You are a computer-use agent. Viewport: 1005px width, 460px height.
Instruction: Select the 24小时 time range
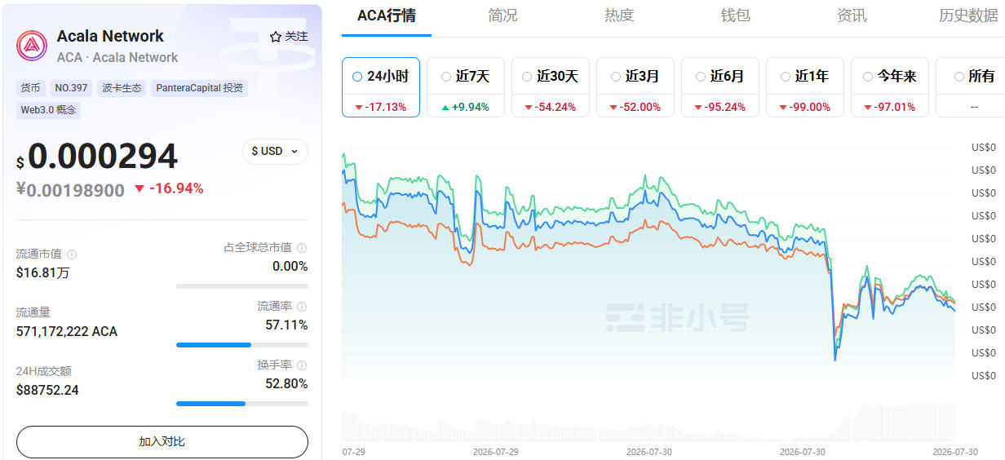click(x=381, y=87)
